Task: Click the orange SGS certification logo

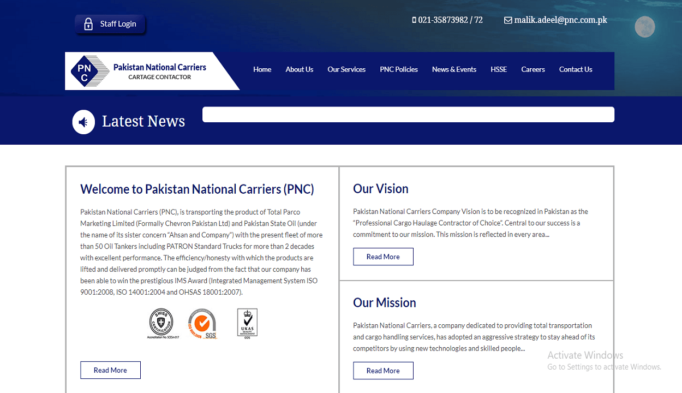Action: [202, 323]
